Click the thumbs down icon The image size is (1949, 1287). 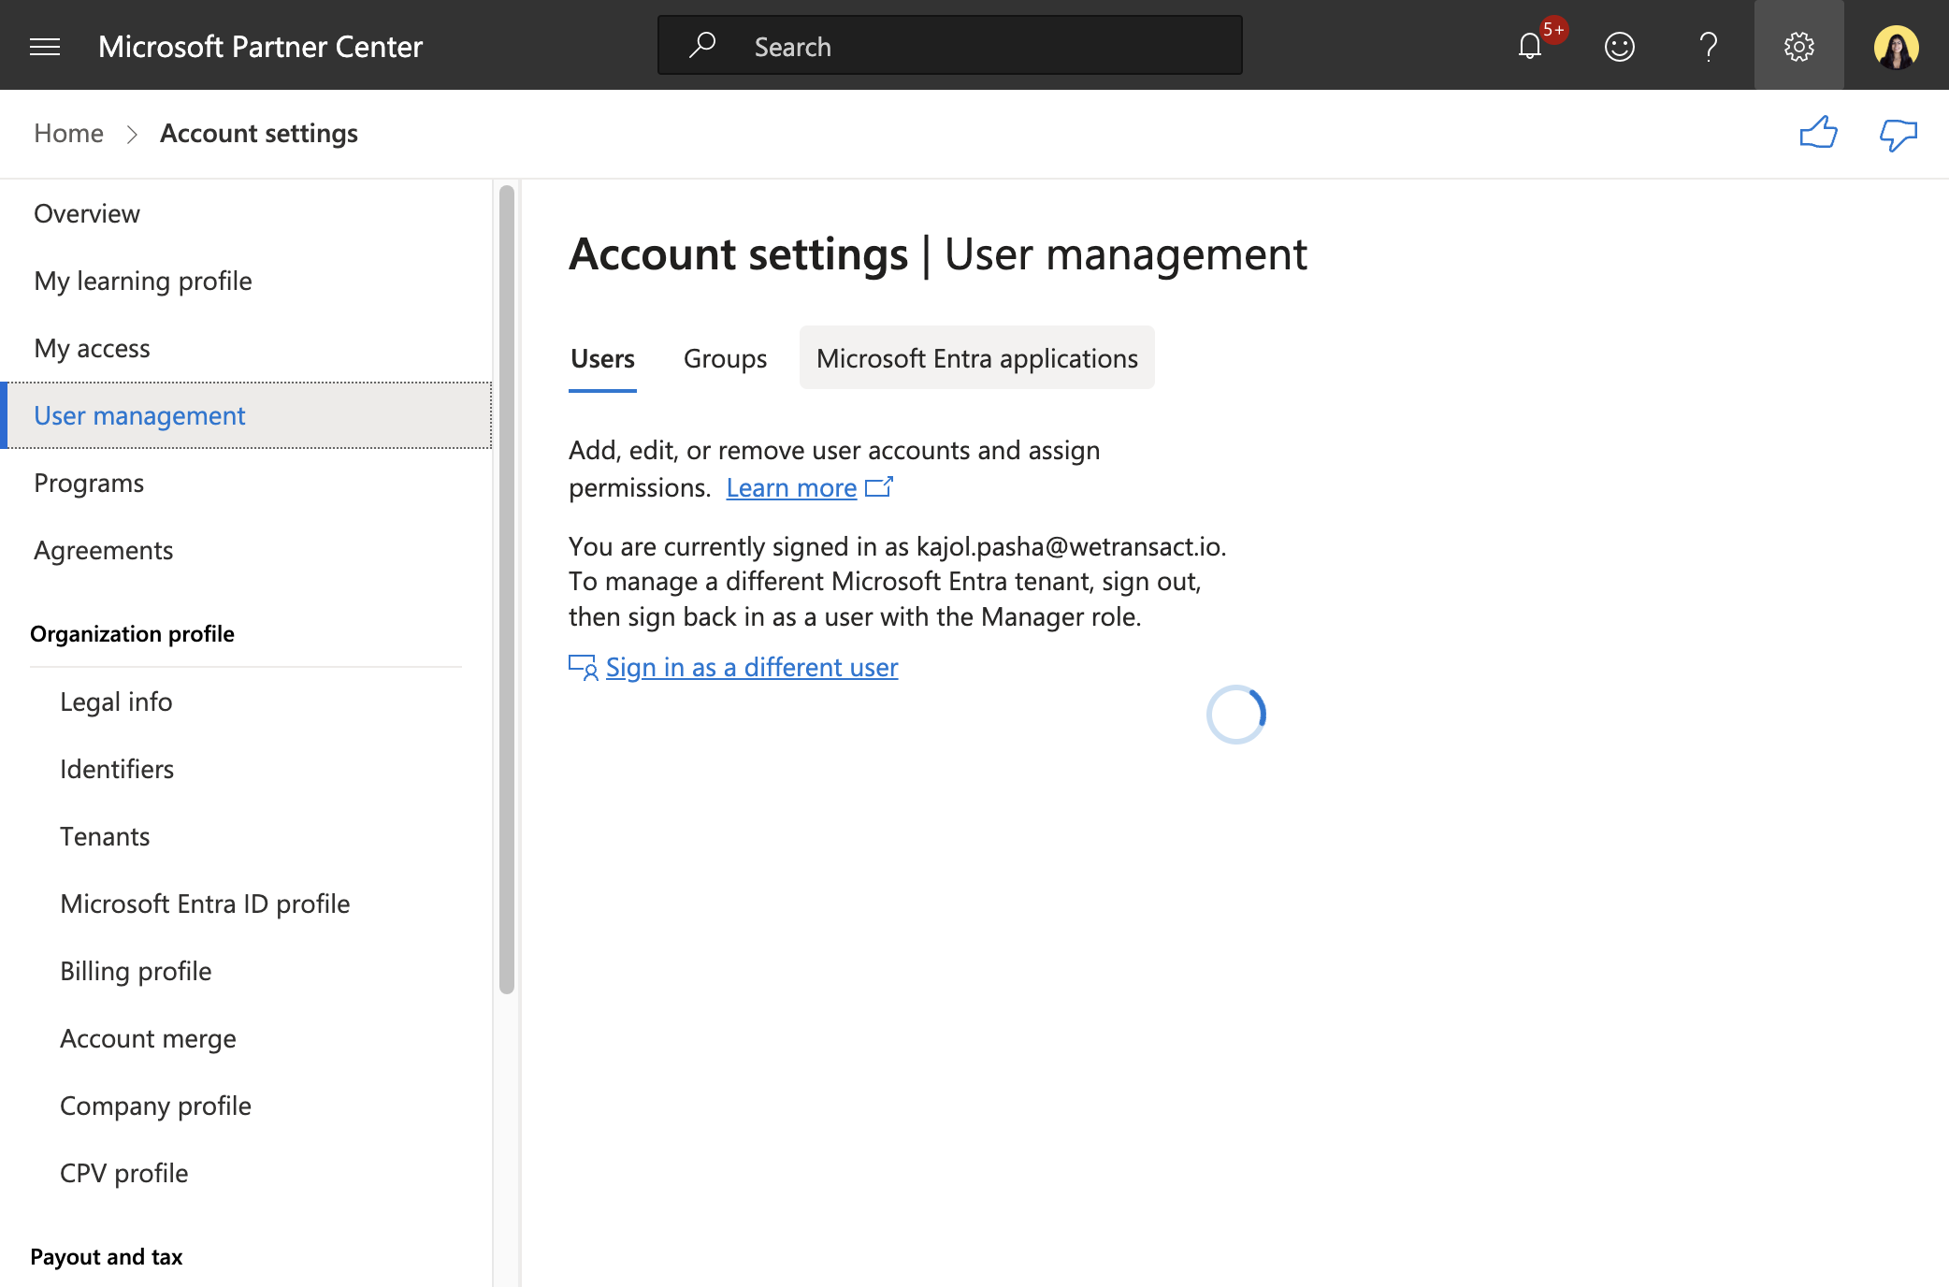1898,134
